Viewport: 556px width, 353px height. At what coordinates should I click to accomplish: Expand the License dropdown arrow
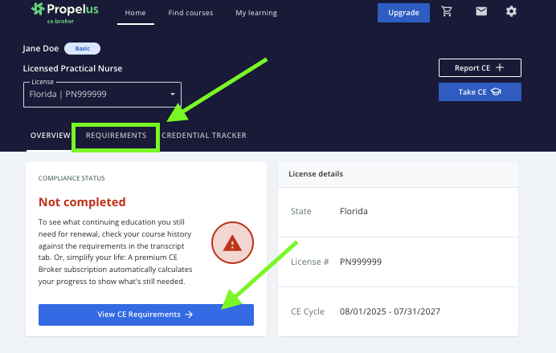tap(172, 95)
